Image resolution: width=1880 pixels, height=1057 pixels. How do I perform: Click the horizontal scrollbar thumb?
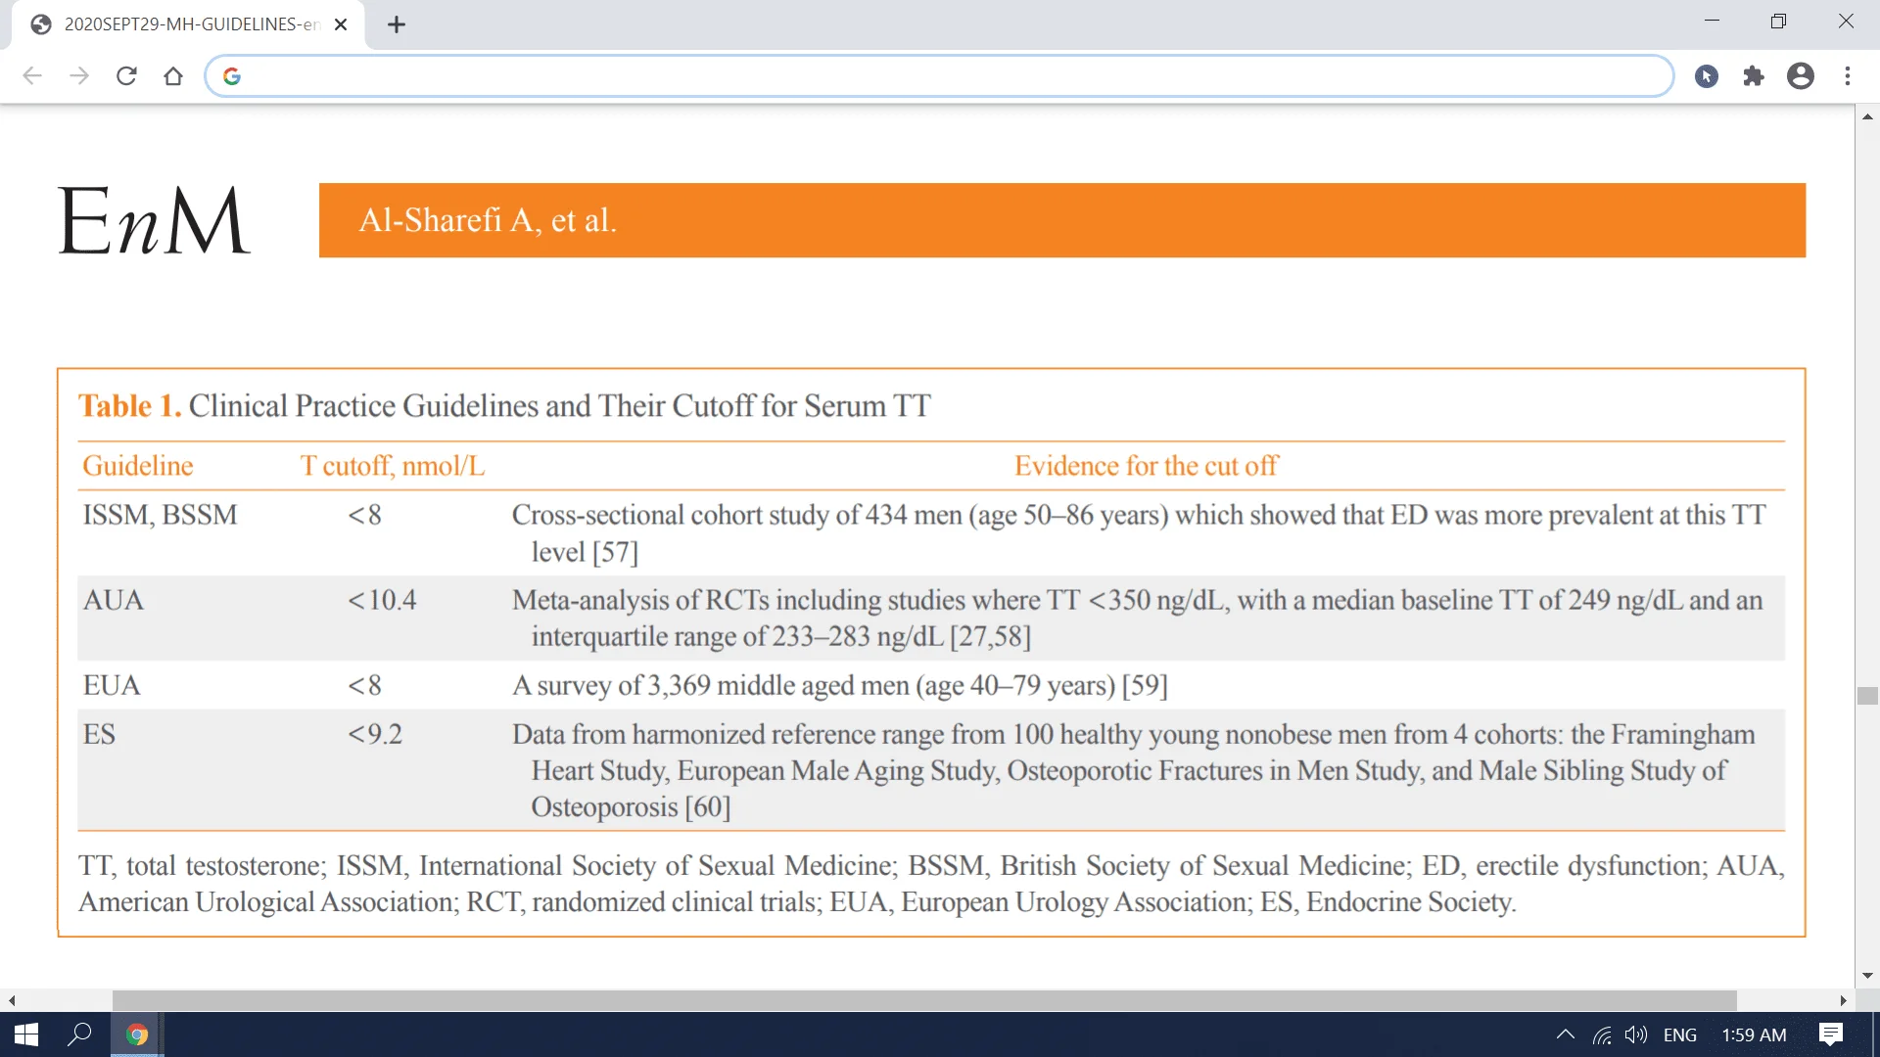(924, 1000)
